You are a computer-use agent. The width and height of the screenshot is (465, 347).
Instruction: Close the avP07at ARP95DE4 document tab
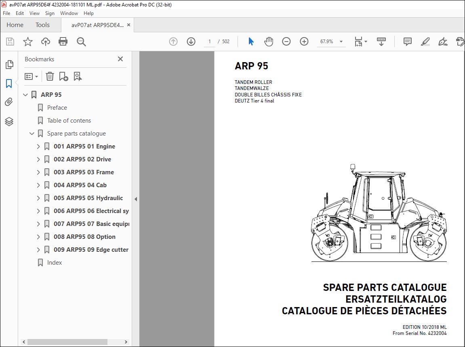129,25
